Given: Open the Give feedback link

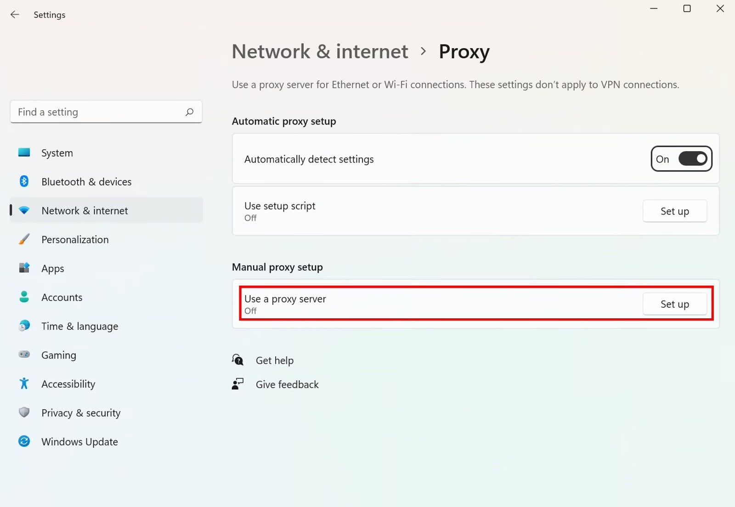Looking at the screenshot, I should point(287,384).
